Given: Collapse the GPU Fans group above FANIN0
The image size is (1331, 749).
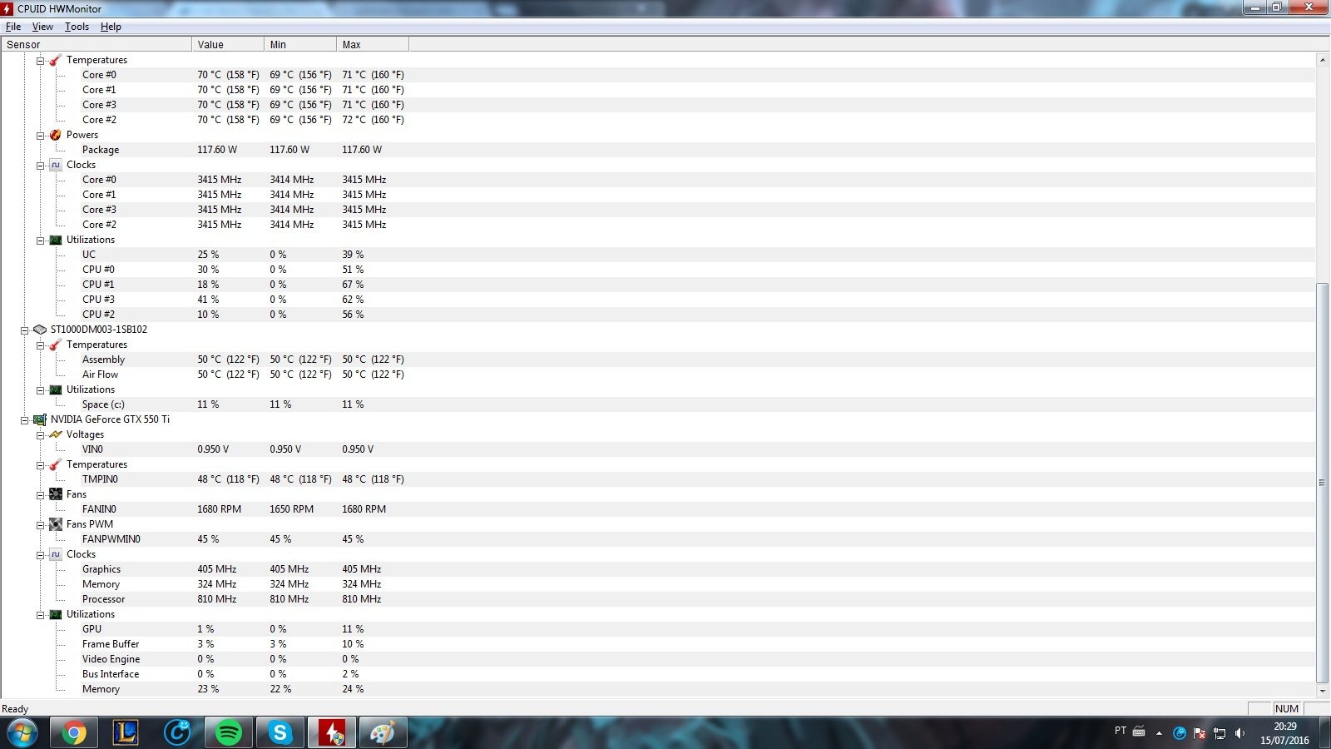Looking at the screenshot, I should tap(40, 495).
